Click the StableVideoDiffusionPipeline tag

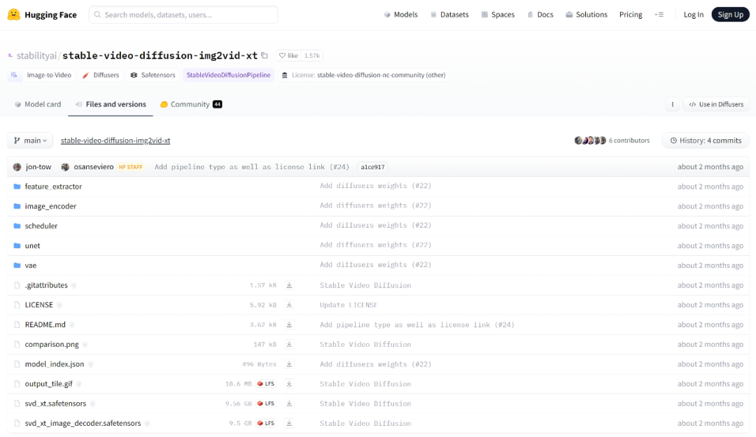point(228,75)
